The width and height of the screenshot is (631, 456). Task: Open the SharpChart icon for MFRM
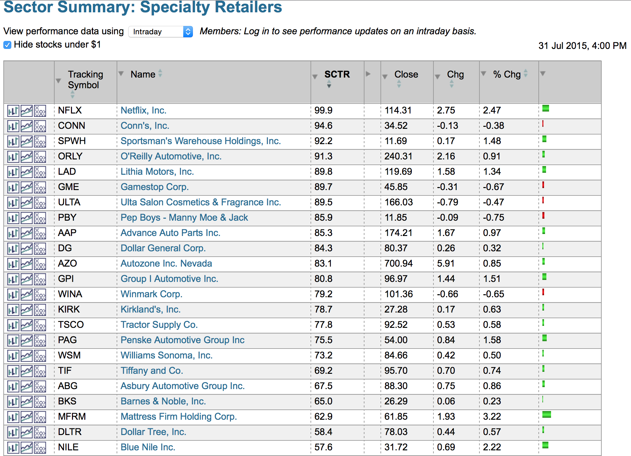13,417
